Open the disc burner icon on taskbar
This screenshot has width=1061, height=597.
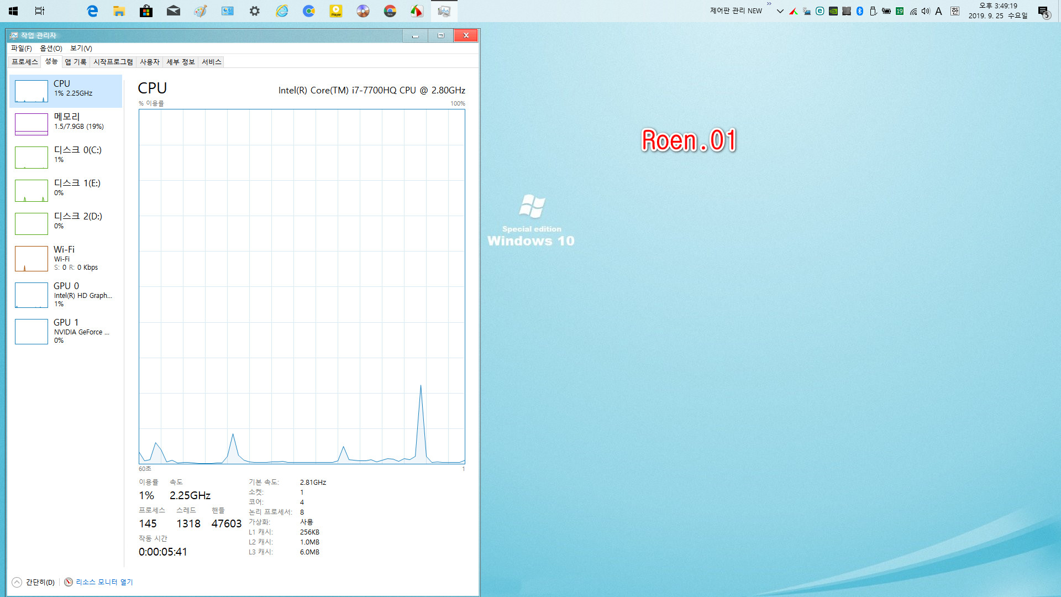point(363,11)
